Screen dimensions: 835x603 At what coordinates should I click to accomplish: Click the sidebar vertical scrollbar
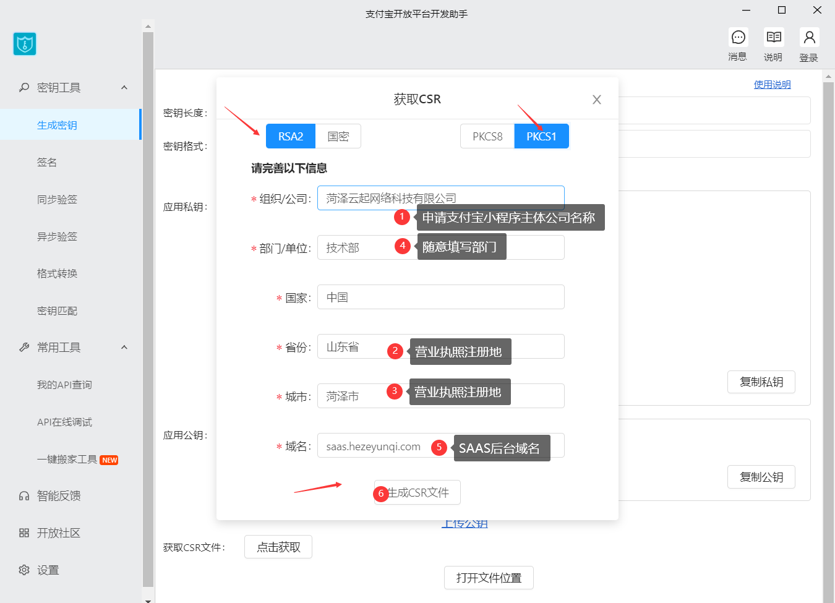[148, 309]
